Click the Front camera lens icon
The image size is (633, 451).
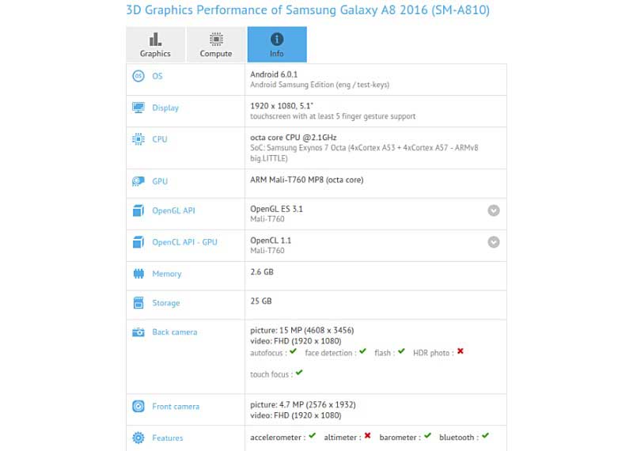tap(138, 406)
